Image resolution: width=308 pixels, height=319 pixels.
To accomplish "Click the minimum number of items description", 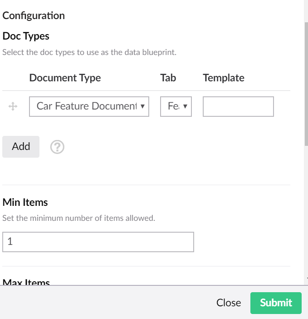I will pos(78,218).
